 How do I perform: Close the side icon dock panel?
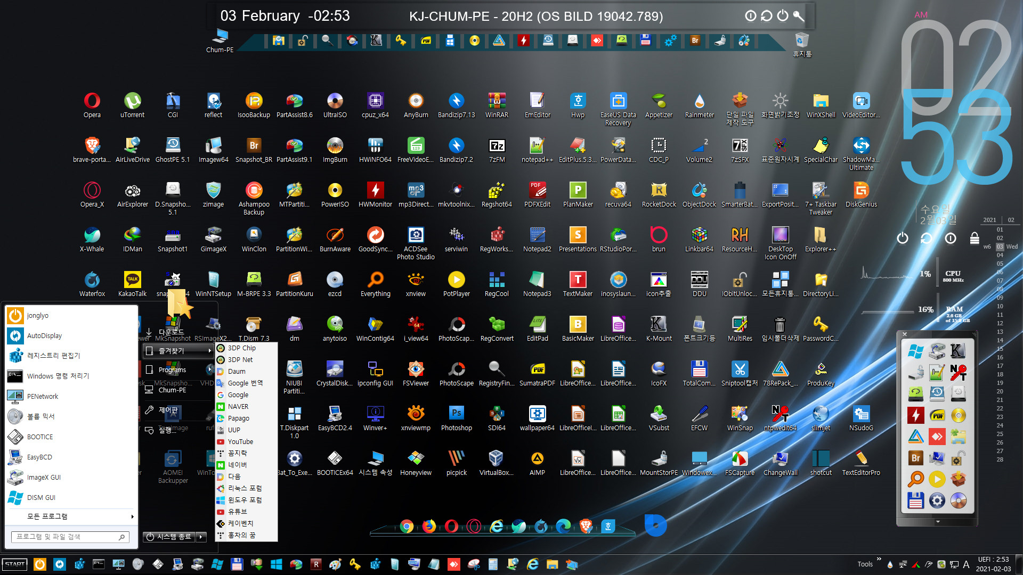[x=905, y=334]
